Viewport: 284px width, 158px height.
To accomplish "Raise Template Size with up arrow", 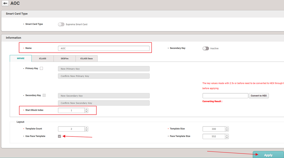I will coord(227,128).
